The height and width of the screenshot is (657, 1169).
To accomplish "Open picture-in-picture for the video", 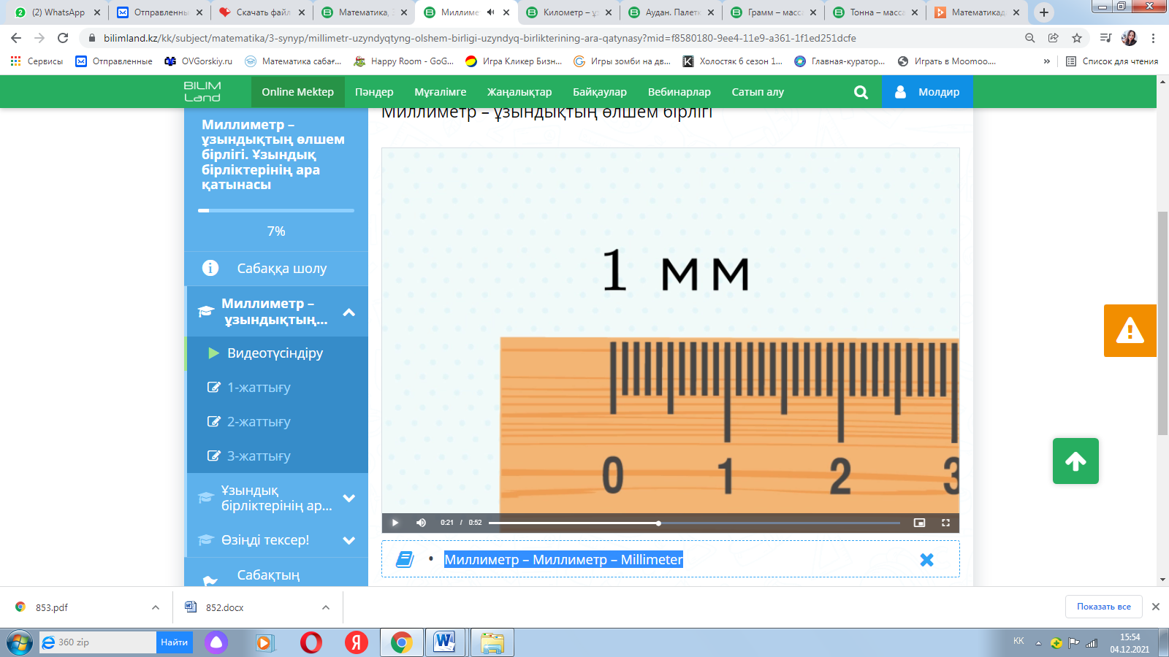I will point(919,523).
